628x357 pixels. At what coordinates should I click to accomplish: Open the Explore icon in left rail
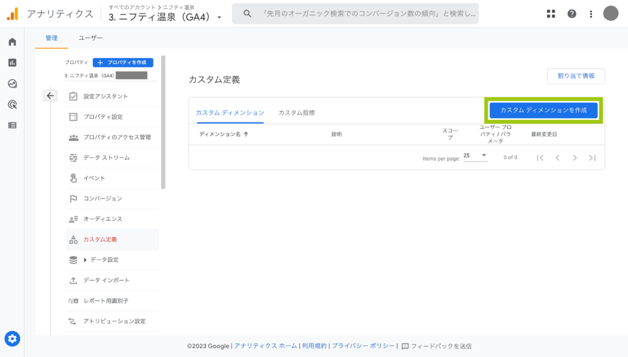(12, 83)
